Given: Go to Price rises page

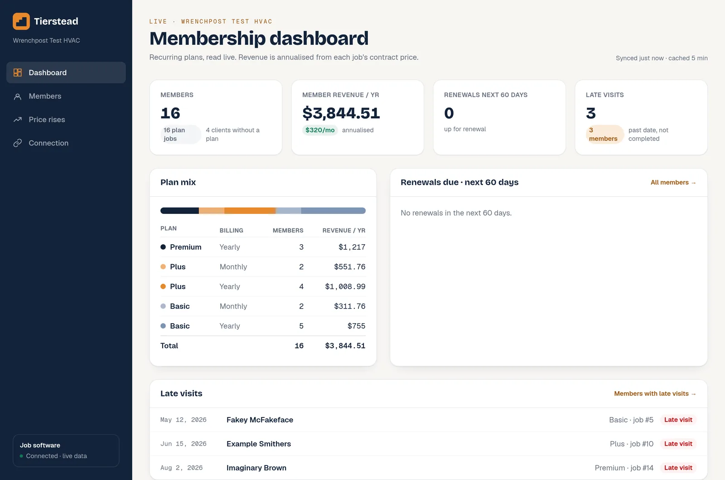Looking at the screenshot, I should click(x=66, y=120).
